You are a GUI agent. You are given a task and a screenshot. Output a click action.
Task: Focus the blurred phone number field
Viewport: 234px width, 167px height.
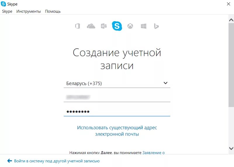(117, 97)
